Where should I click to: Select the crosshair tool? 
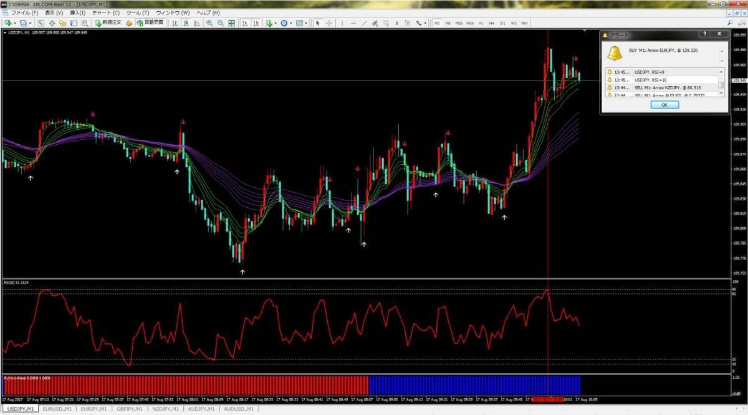[329, 23]
